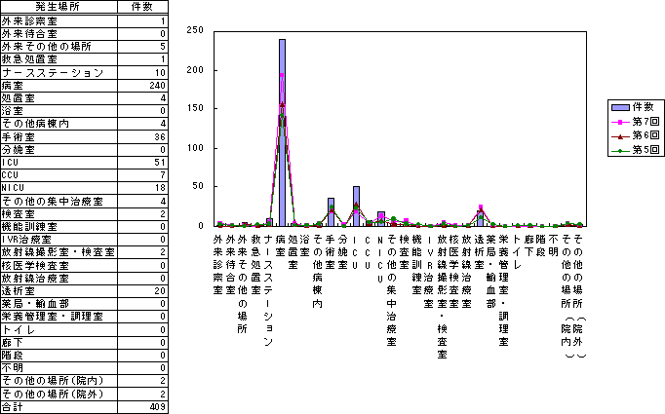Click the blue 件数 legend swatch
665x414 pixels.
(x=618, y=105)
